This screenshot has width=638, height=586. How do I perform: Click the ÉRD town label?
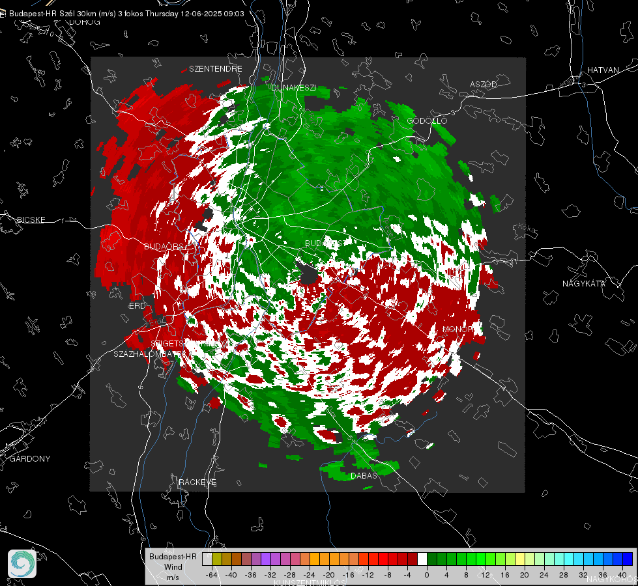pos(137,306)
